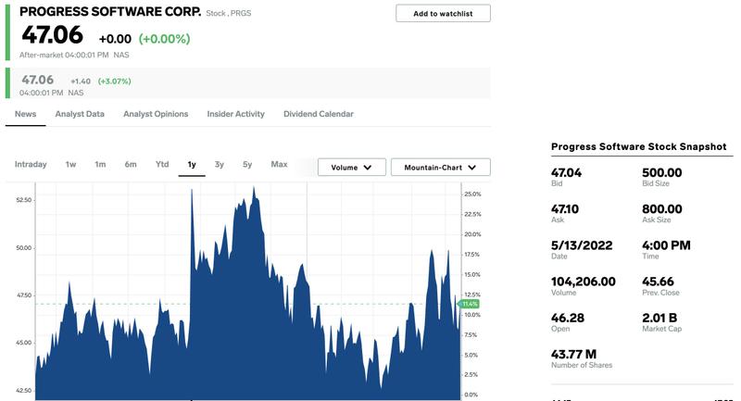The width and height of the screenshot is (741, 401).
Task: Open the Dividend Calendar tab
Action: [x=319, y=114]
